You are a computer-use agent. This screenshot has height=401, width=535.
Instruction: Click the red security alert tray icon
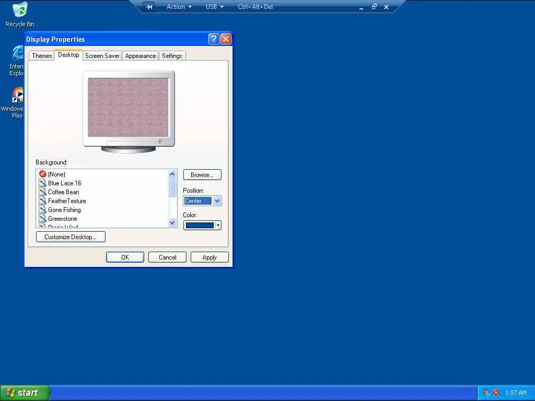(x=496, y=393)
